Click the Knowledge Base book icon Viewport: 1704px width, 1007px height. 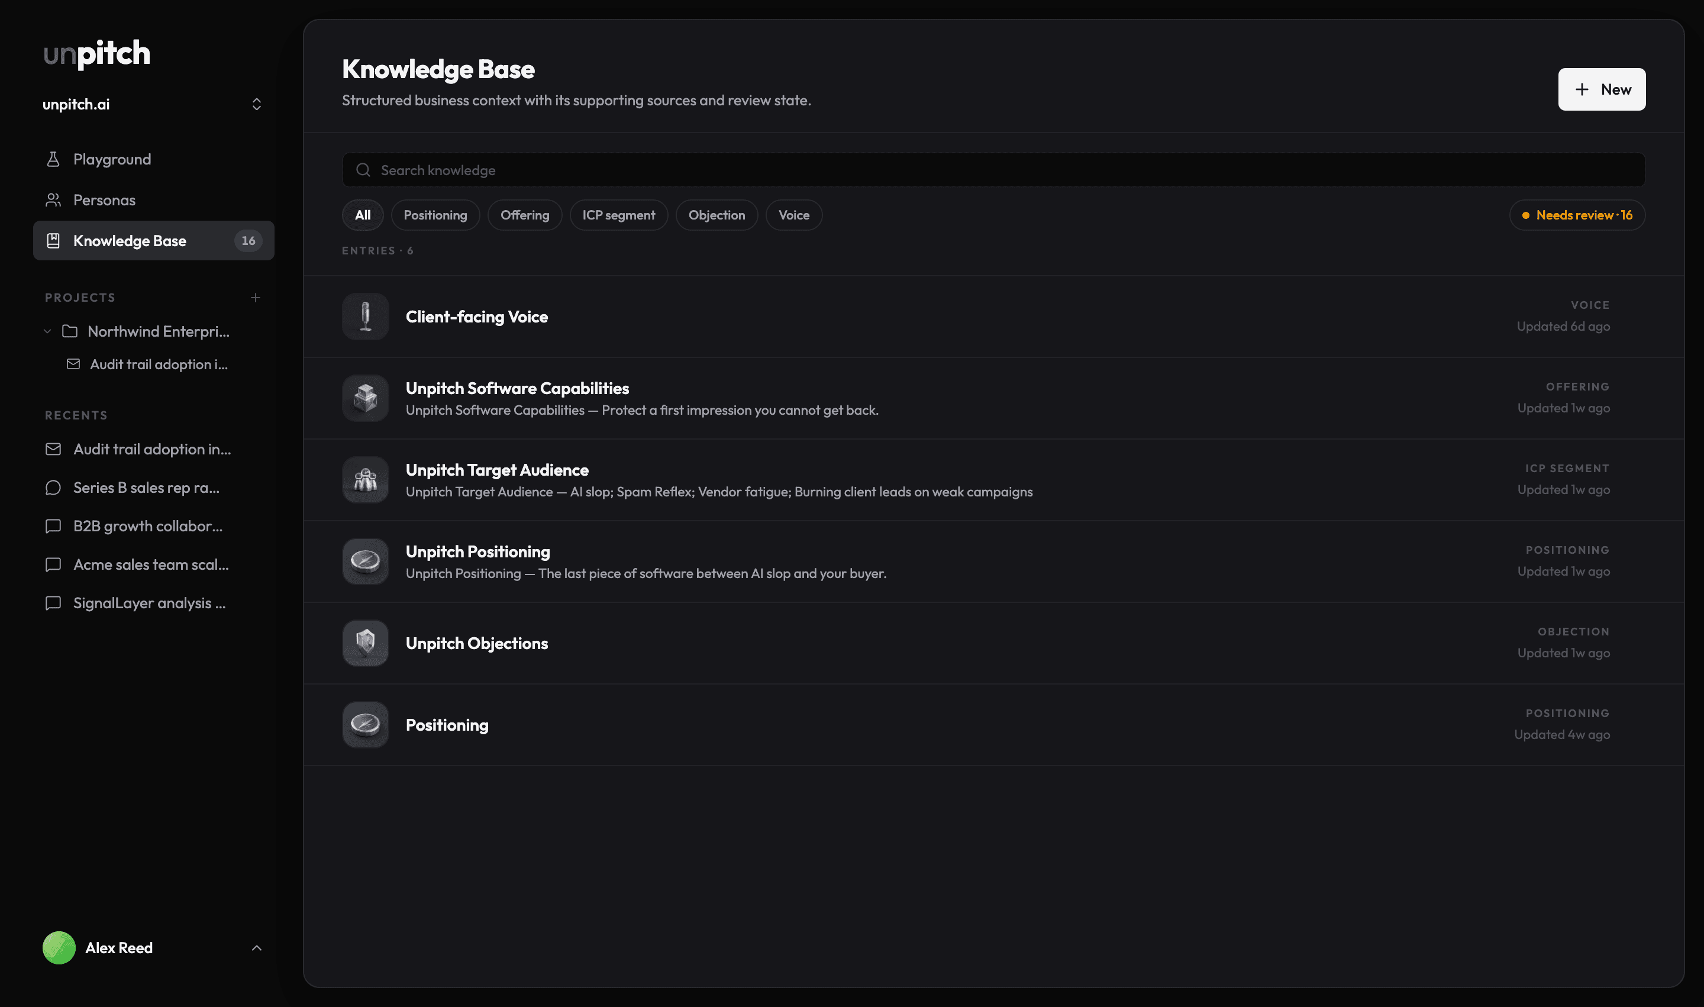coord(53,240)
